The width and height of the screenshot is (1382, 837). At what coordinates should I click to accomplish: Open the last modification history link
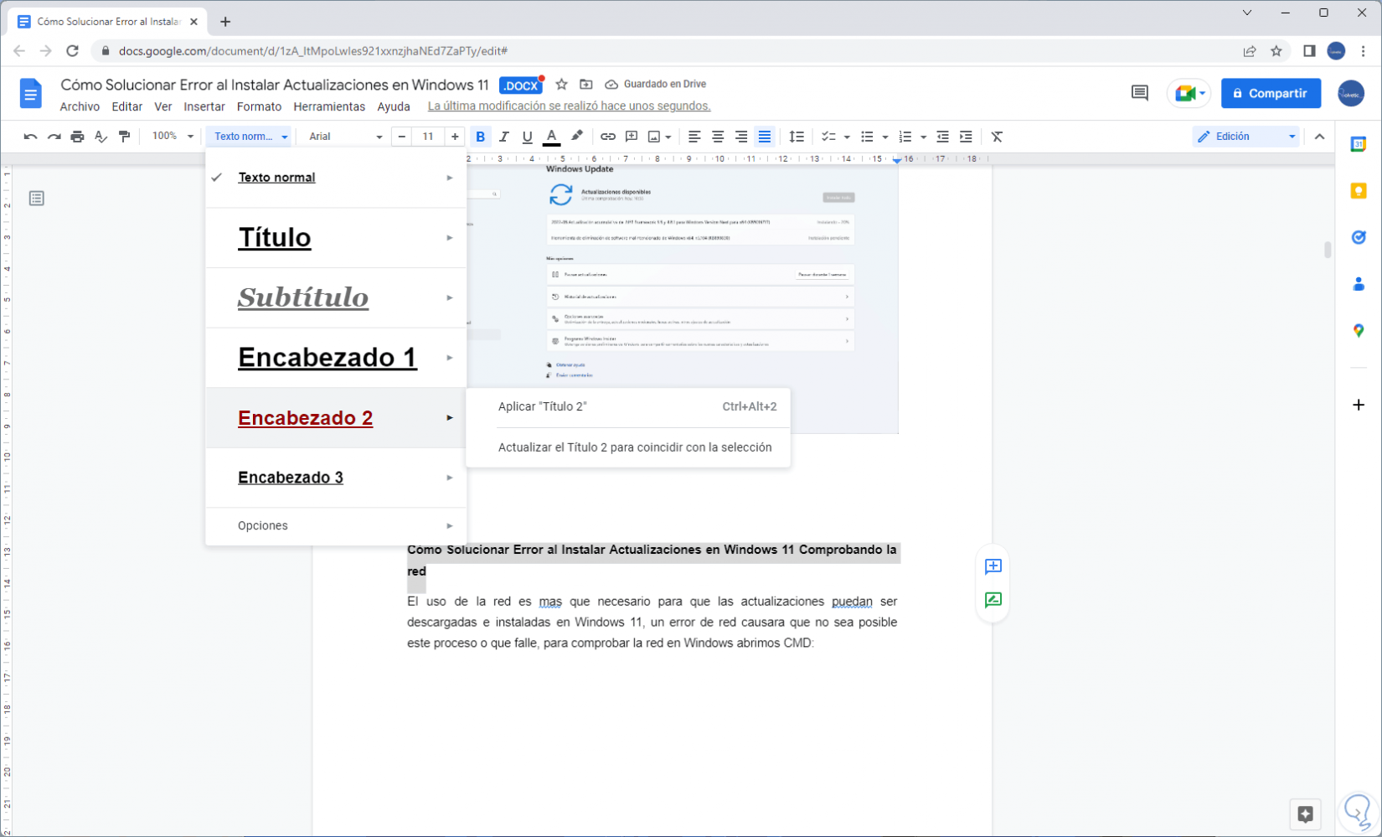click(x=569, y=106)
